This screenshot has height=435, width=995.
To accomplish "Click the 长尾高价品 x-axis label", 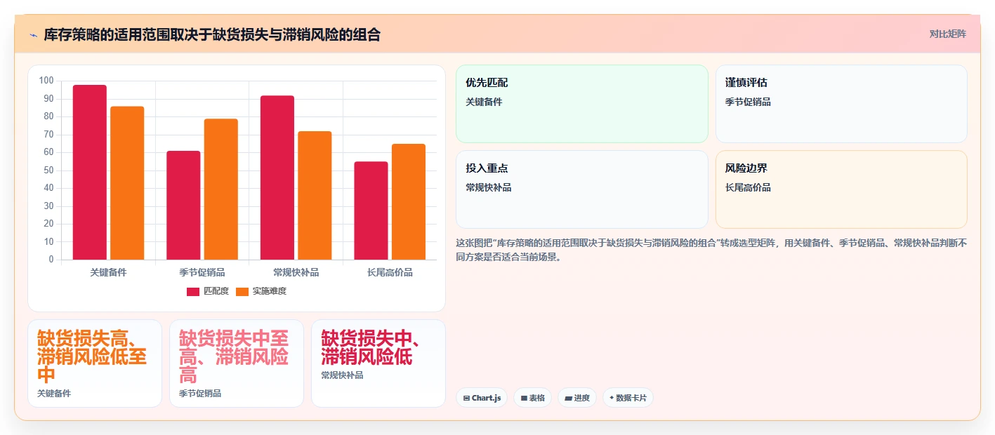I will point(390,272).
